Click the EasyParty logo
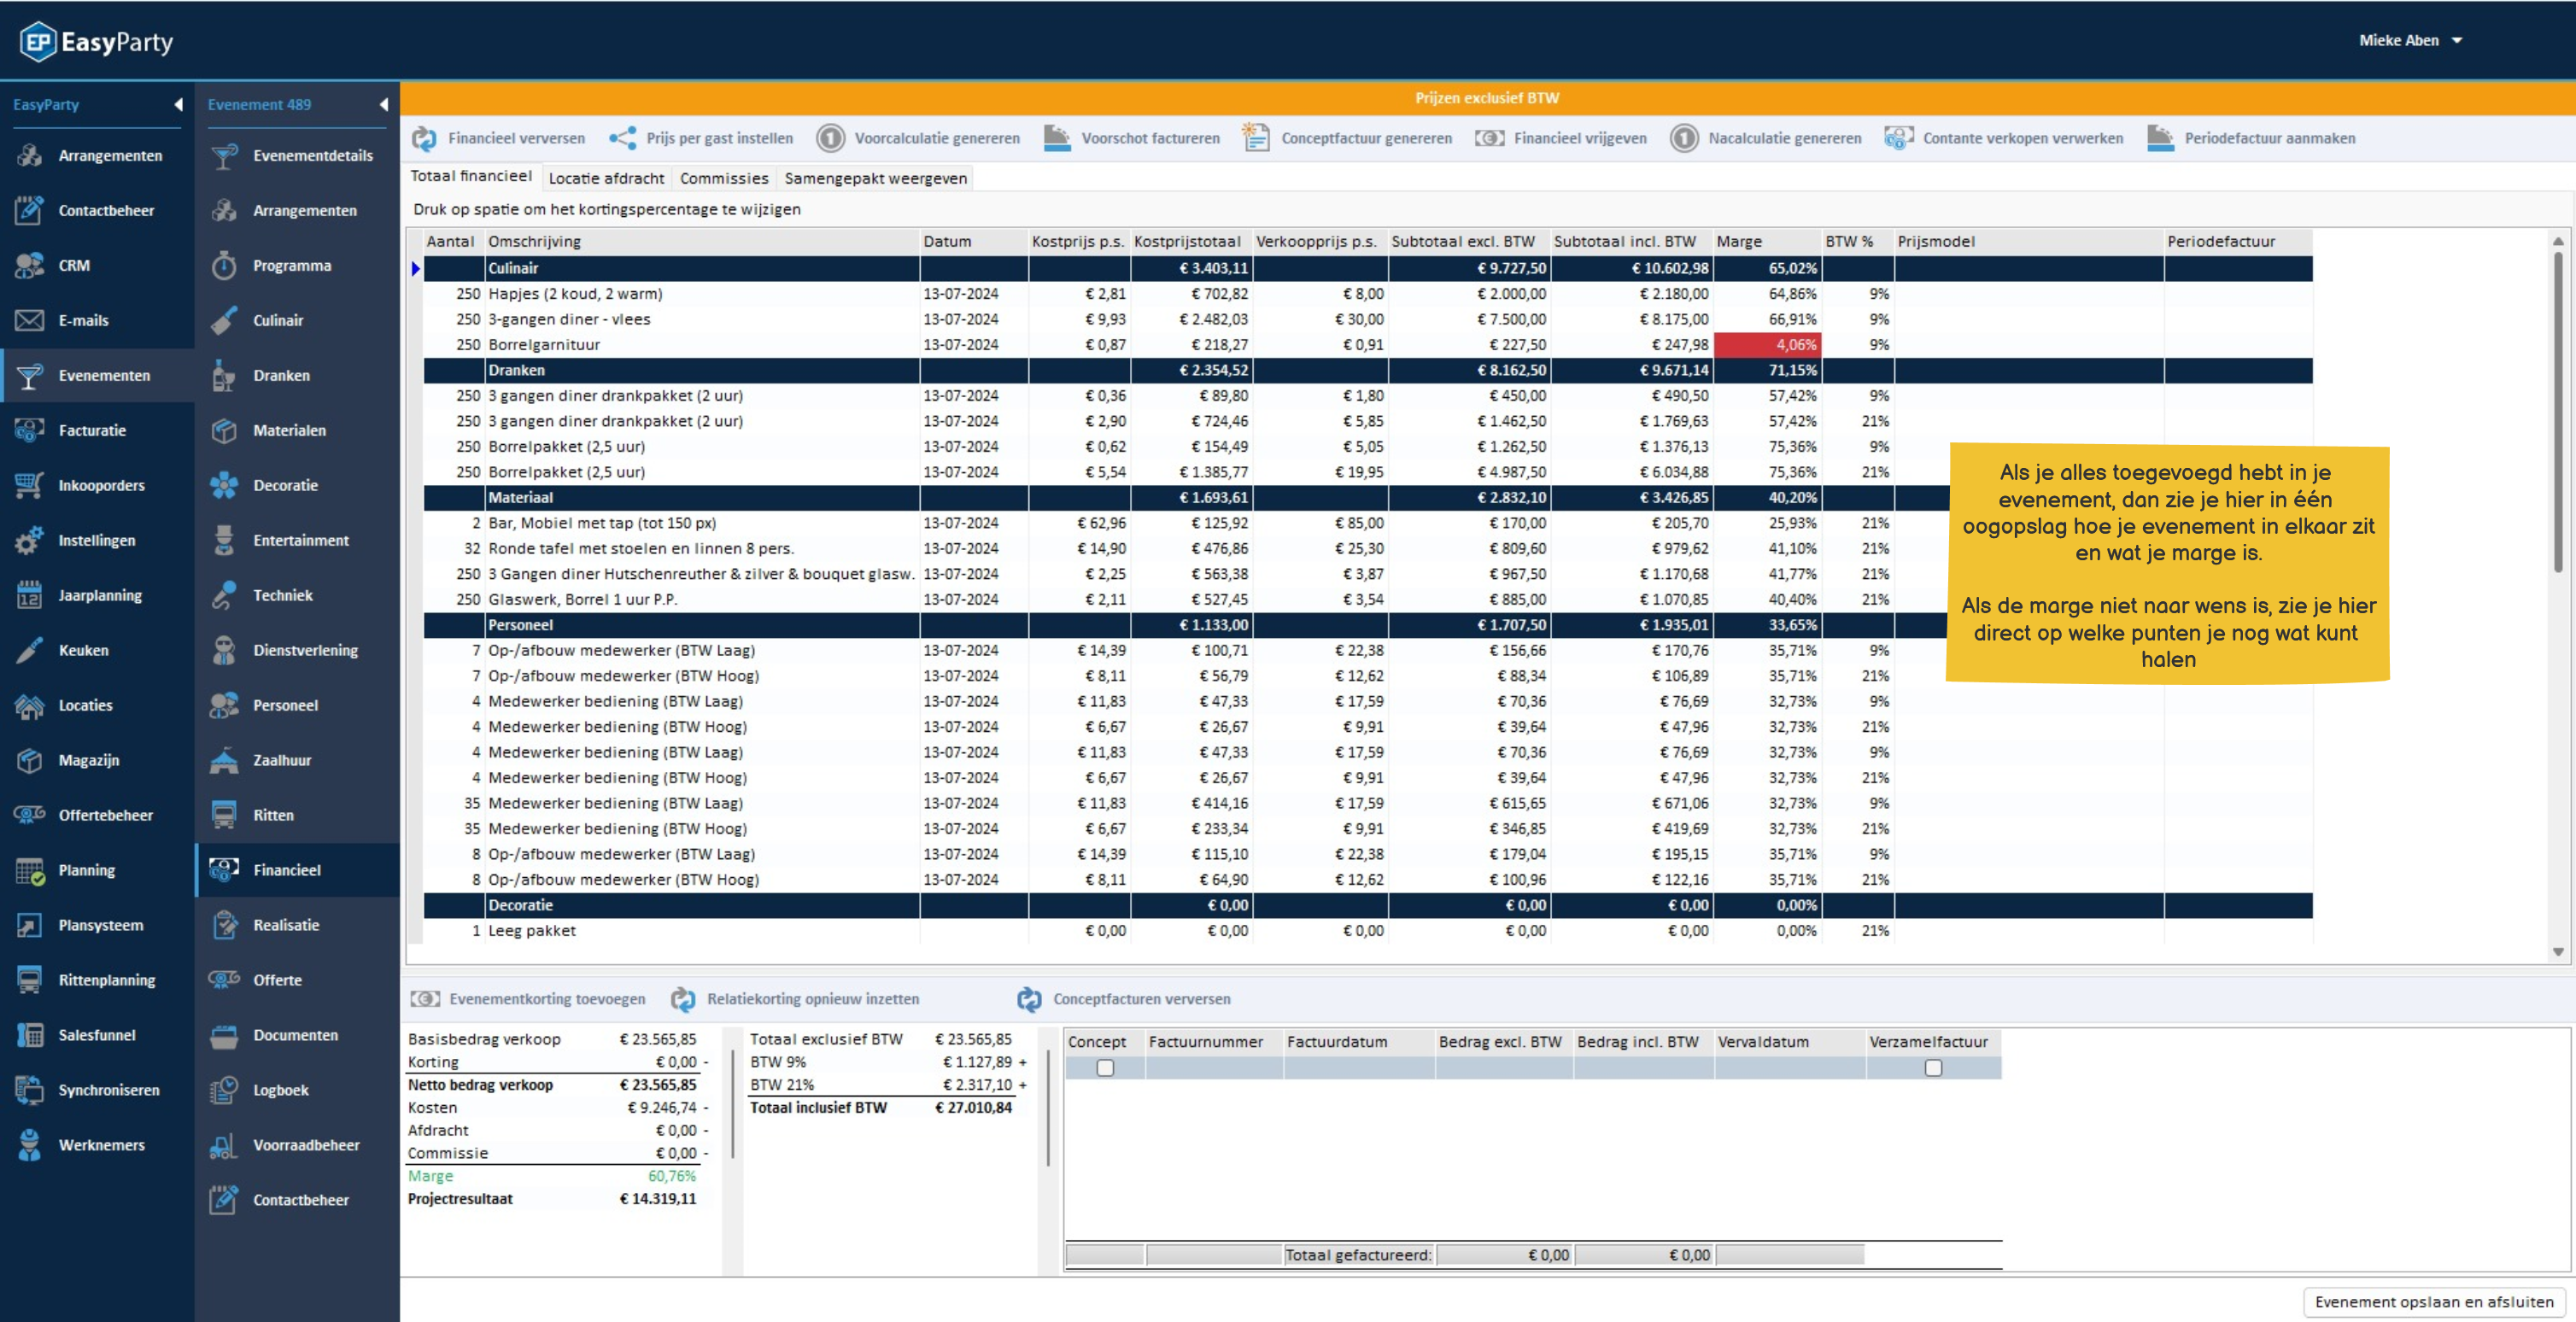 click(x=96, y=42)
